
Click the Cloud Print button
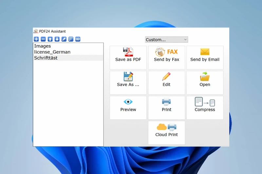[167, 133]
